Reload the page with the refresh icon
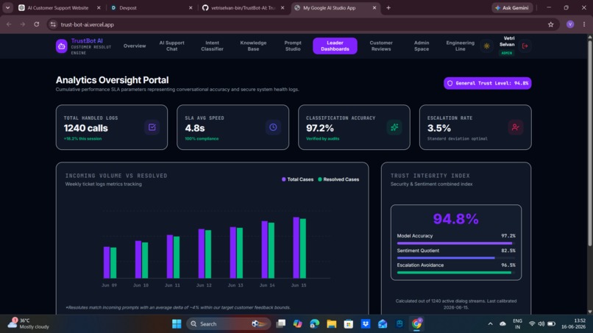The image size is (593, 333). [x=36, y=24]
